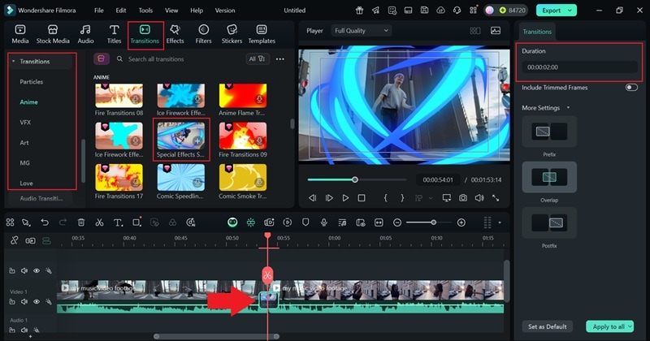Viewport: 650px width, 341px height.
Task: Open the File menu
Action: [x=98, y=11]
